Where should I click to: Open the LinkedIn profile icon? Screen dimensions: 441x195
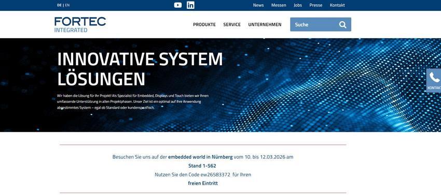click(190, 5)
